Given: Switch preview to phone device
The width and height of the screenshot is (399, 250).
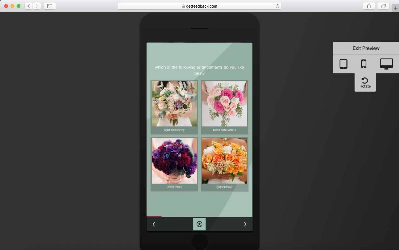Looking at the screenshot, I should 364,64.
